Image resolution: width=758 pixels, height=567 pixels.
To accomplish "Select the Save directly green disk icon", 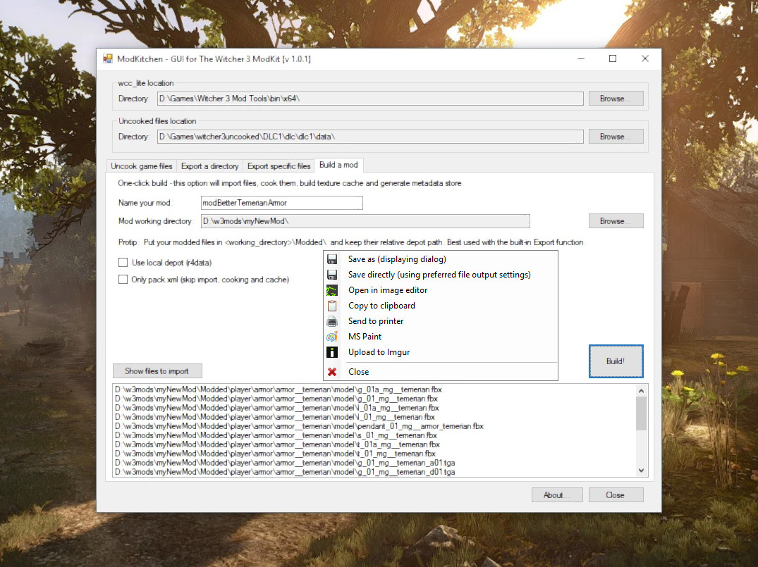I will pyautogui.click(x=332, y=275).
